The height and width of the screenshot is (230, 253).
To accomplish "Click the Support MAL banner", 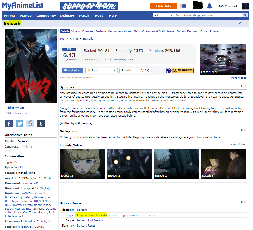I will click(x=89, y=6).
